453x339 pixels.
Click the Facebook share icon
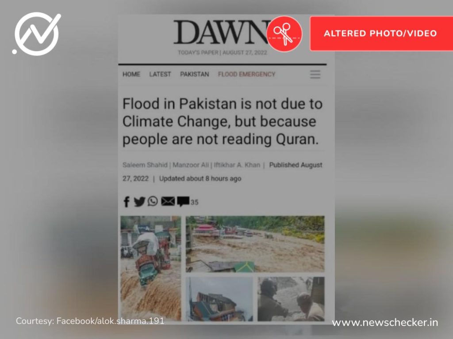click(x=127, y=202)
